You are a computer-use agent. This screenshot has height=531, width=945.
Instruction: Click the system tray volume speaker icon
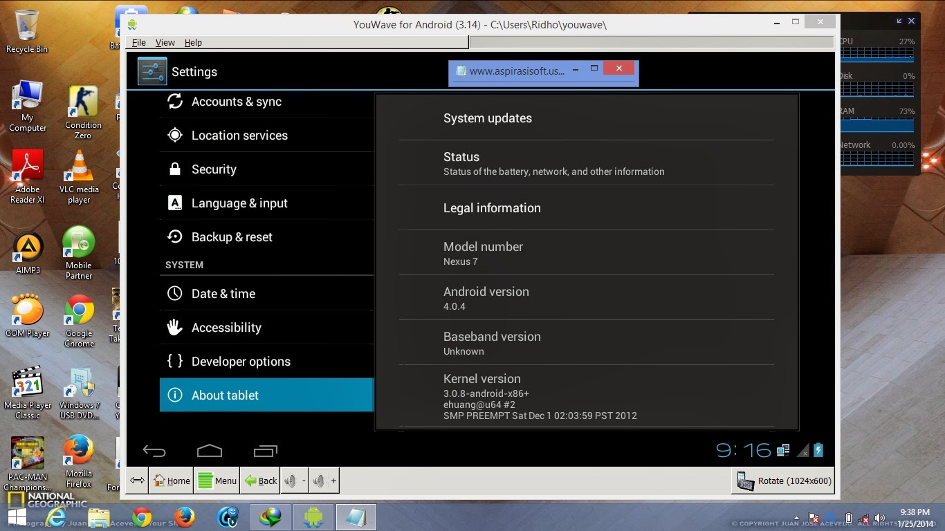880,518
